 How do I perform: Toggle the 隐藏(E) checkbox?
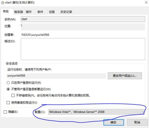(x=5, y=112)
